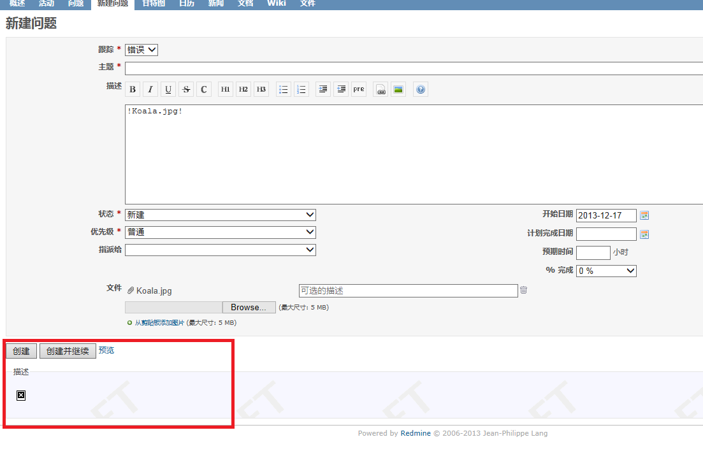Click into the subject input field
This screenshot has height=451, width=703.
[x=413, y=68]
